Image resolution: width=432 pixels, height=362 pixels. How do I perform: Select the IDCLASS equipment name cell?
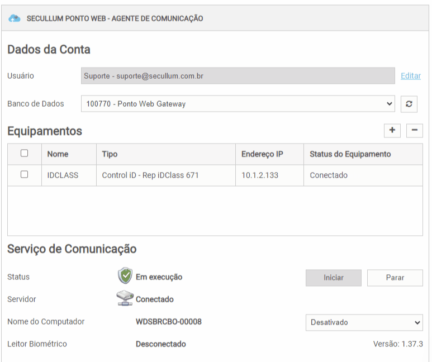click(63, 175)
